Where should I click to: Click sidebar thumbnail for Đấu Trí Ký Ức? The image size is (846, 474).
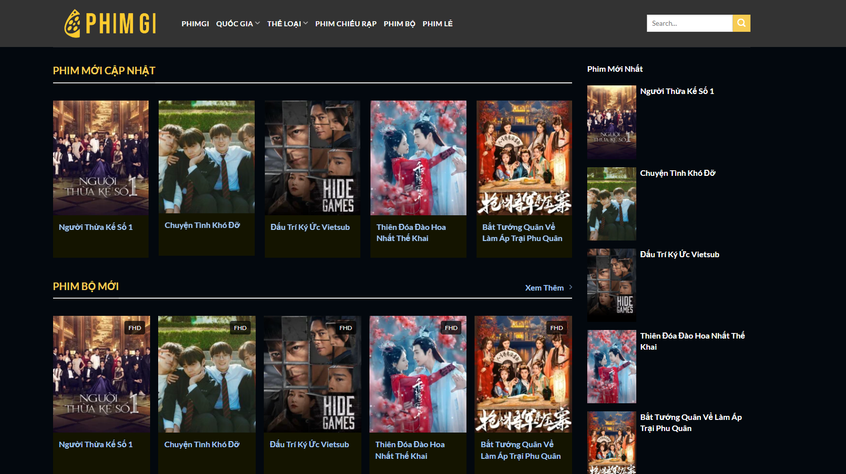tap(612, 285)
